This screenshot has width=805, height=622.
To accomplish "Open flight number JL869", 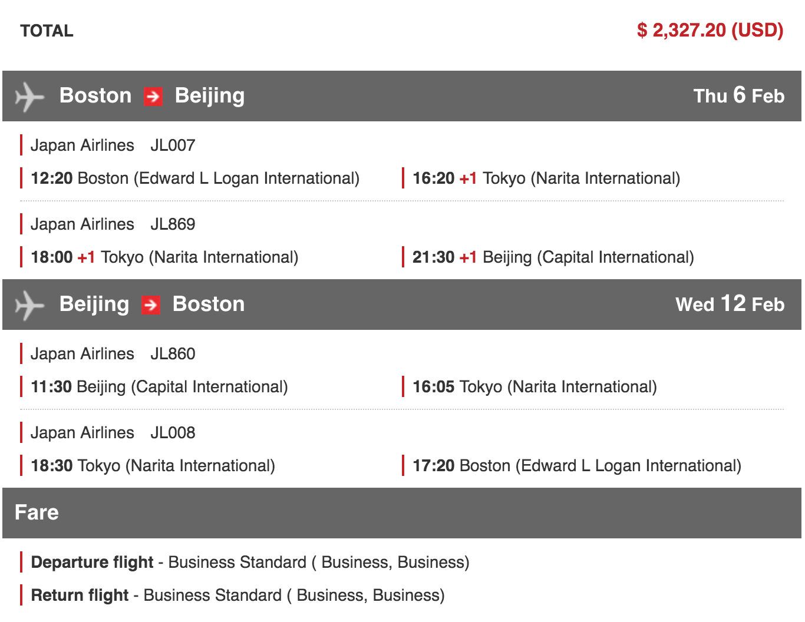I will click(173, 224).
